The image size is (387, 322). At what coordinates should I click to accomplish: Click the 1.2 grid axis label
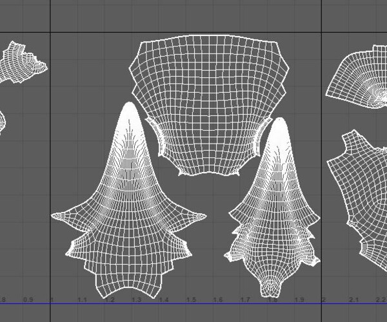tap(110, 300)
